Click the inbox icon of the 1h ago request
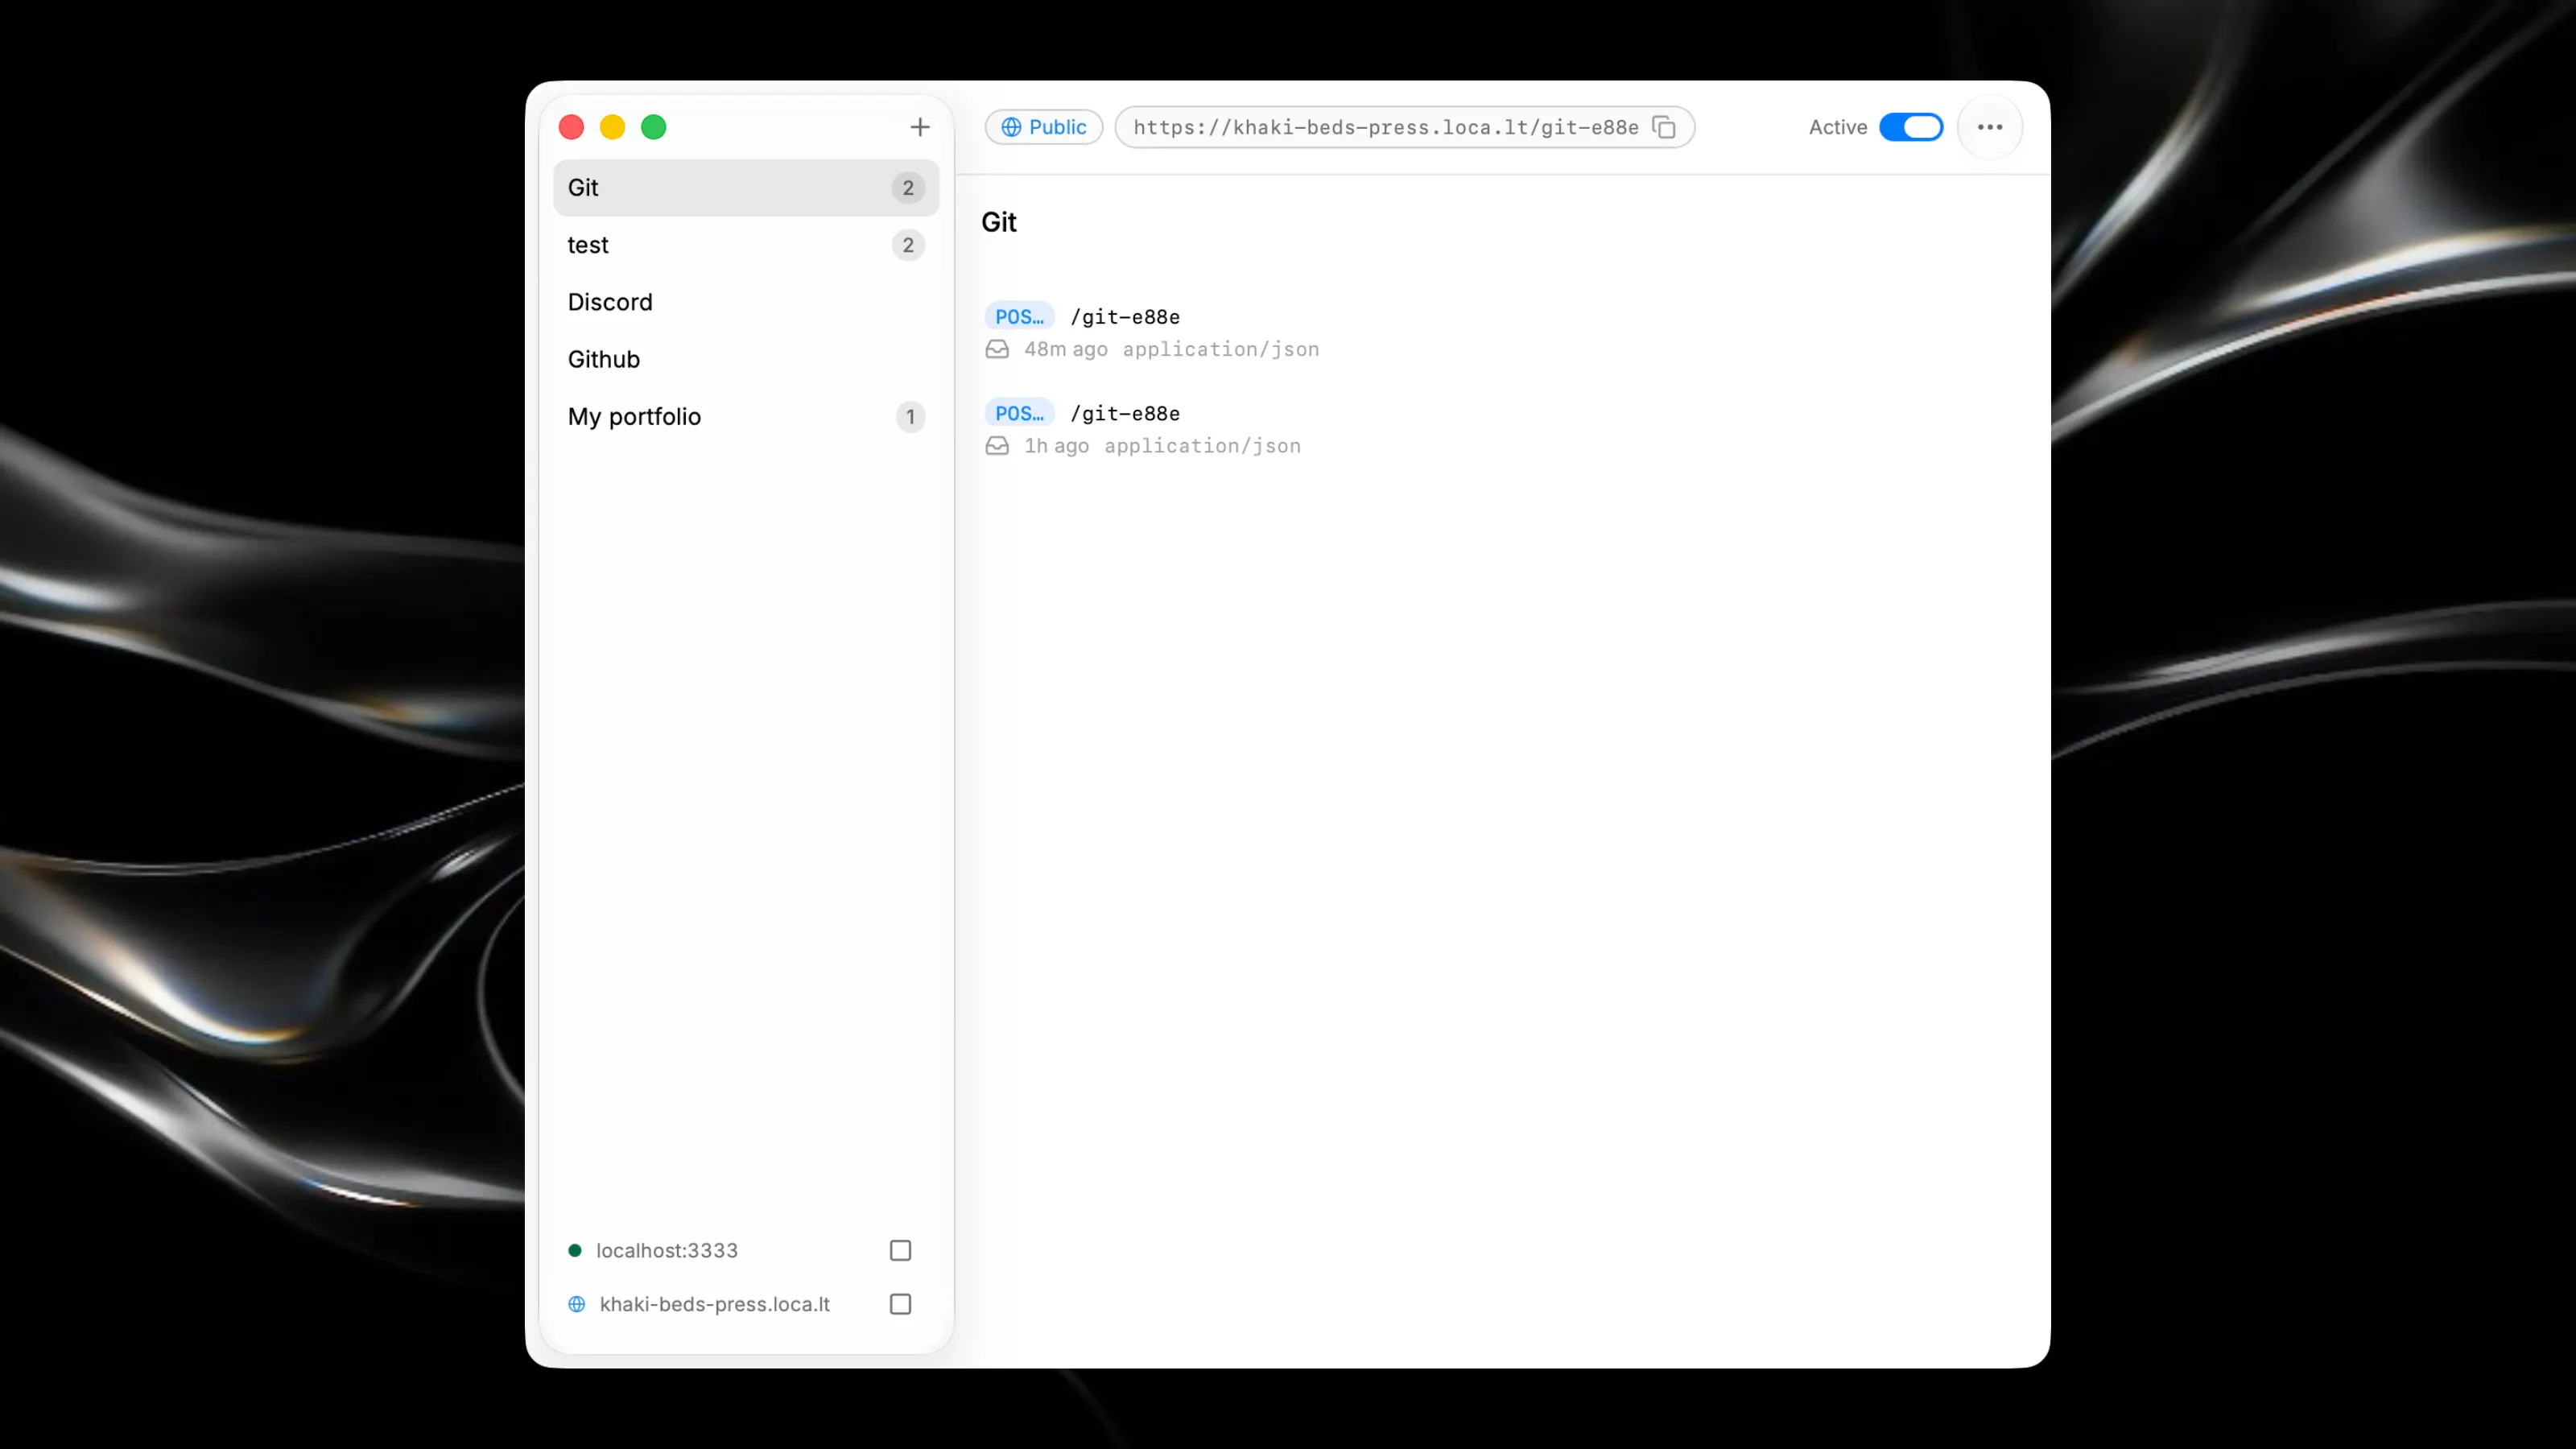 (997, 446)
